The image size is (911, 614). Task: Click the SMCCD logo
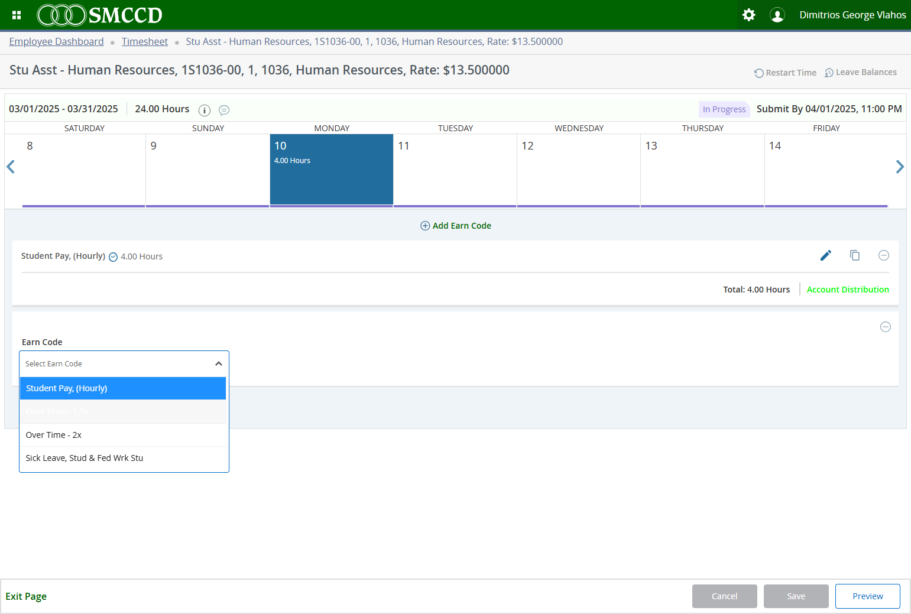pyautogui.click(x=100, y=15)
